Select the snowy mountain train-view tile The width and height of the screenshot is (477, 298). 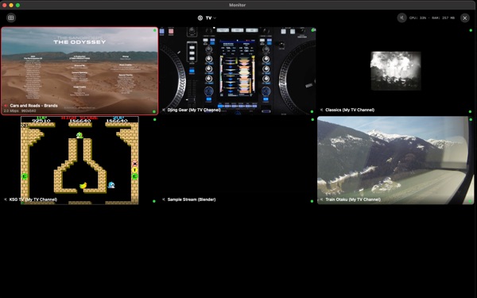click(x=395, y=161)
